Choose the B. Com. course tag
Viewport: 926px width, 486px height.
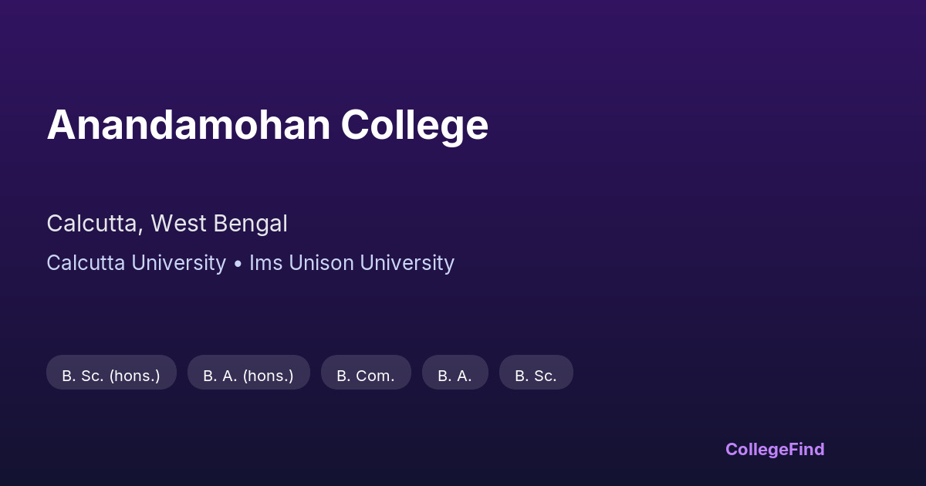point(366,376)
